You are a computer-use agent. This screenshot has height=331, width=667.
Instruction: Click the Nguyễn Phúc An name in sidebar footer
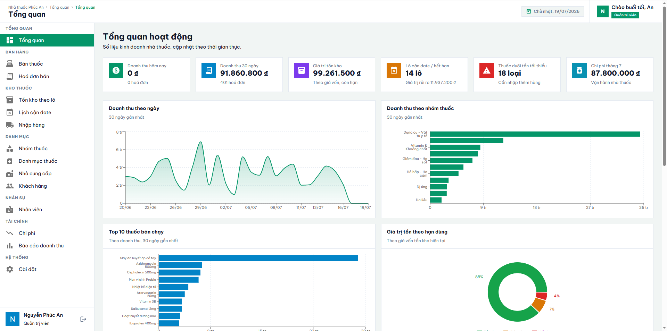[43, 315]
